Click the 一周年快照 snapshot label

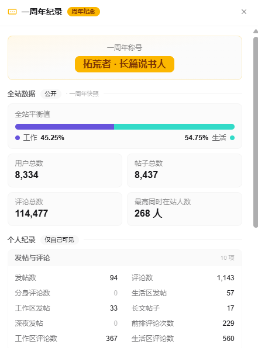(84, 94)
